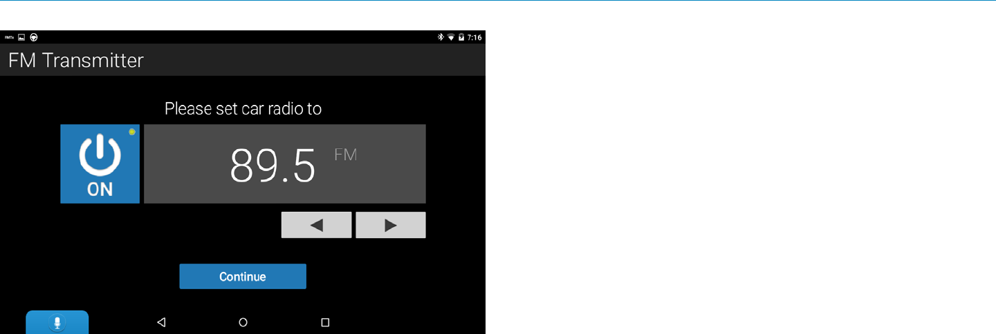Tap the green indicator light on power button
Image resolution: width=996 pixels, height=334 pixels.
(132, 132)
